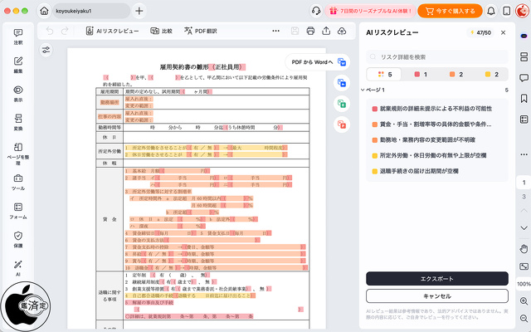Viewport: 531px width, 332px height.
Task: Print the document
Action: [x=310, y=31]
